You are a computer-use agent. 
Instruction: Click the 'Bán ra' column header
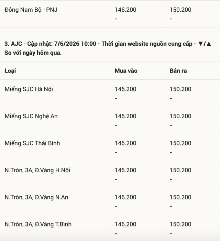(178, 71)
